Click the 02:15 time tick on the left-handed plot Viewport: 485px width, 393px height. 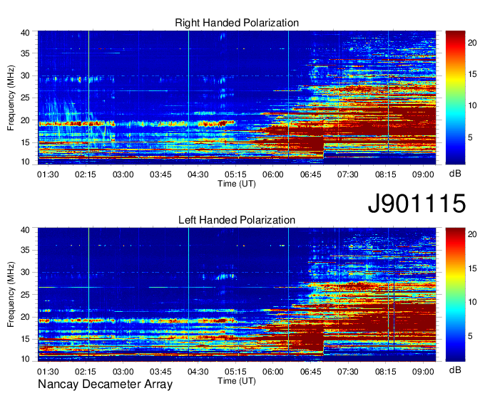86,372
